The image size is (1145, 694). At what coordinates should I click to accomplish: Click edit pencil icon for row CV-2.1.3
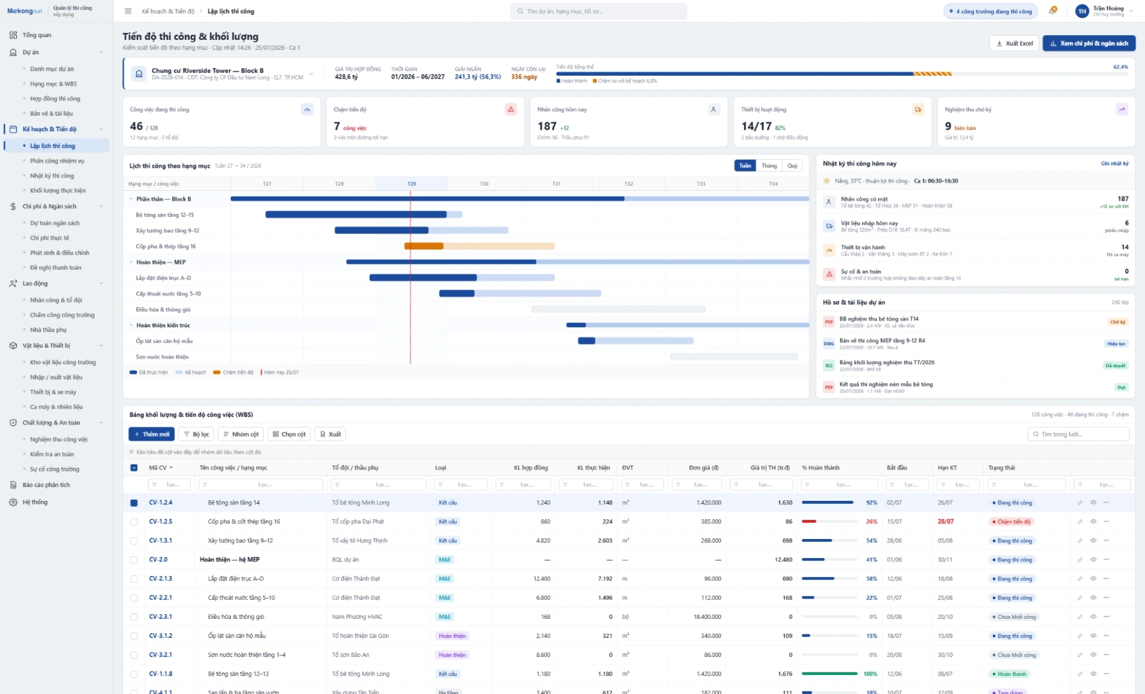click(1080, 579)
